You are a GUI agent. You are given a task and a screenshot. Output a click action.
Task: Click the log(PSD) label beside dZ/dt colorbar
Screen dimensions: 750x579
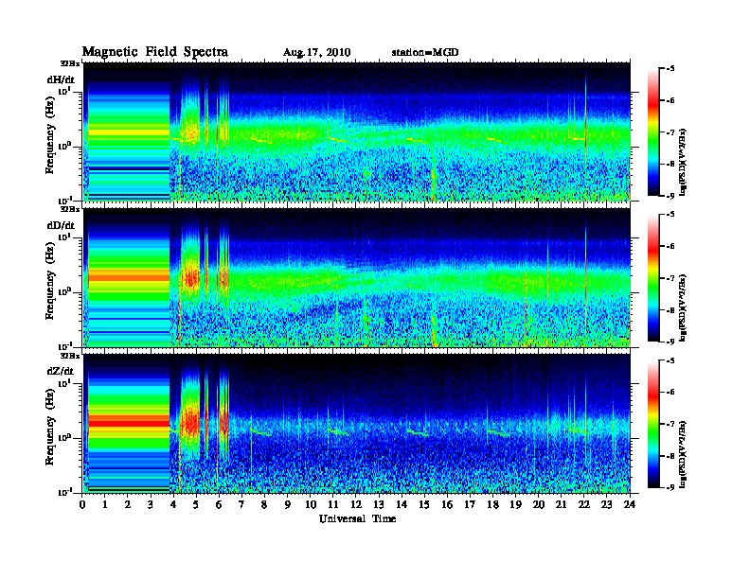(x=683, y=454)
